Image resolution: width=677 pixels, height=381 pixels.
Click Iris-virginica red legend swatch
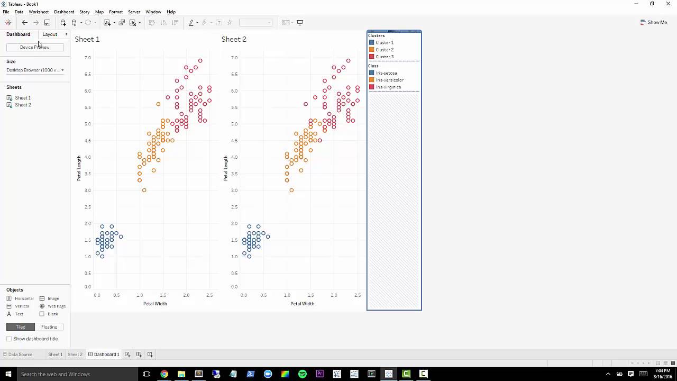pos(371,87)
